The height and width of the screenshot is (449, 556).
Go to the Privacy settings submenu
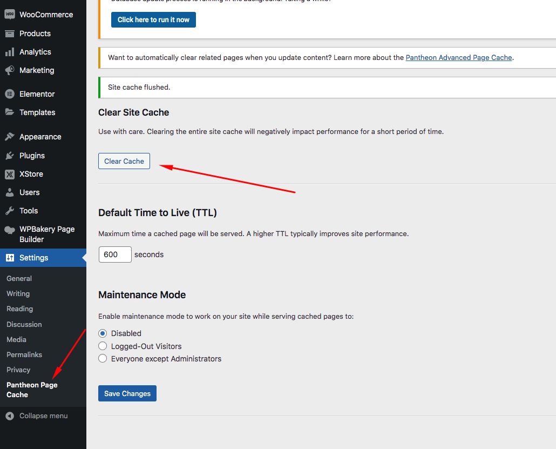(x=18, y=370)
